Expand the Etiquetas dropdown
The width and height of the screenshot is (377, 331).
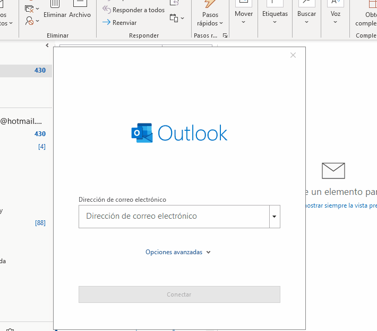pos(275,16)
